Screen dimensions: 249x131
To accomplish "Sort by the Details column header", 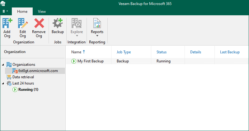I will coord(196,52).
